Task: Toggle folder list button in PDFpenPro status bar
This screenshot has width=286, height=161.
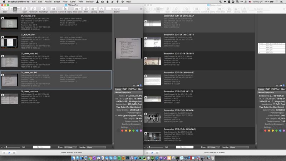Action: 4,152
